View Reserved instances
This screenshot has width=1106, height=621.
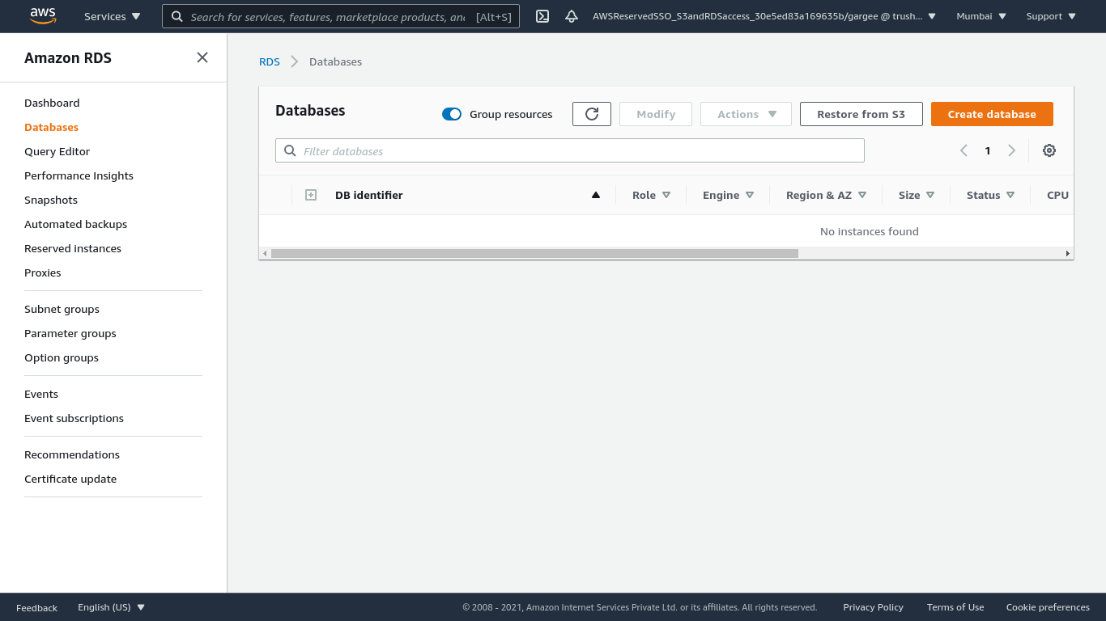(x=73, y=248)
